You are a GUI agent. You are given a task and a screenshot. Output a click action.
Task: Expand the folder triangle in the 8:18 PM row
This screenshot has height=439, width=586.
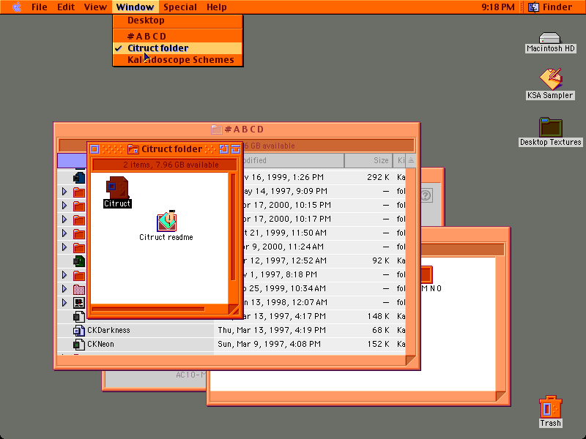pos(64,275)
